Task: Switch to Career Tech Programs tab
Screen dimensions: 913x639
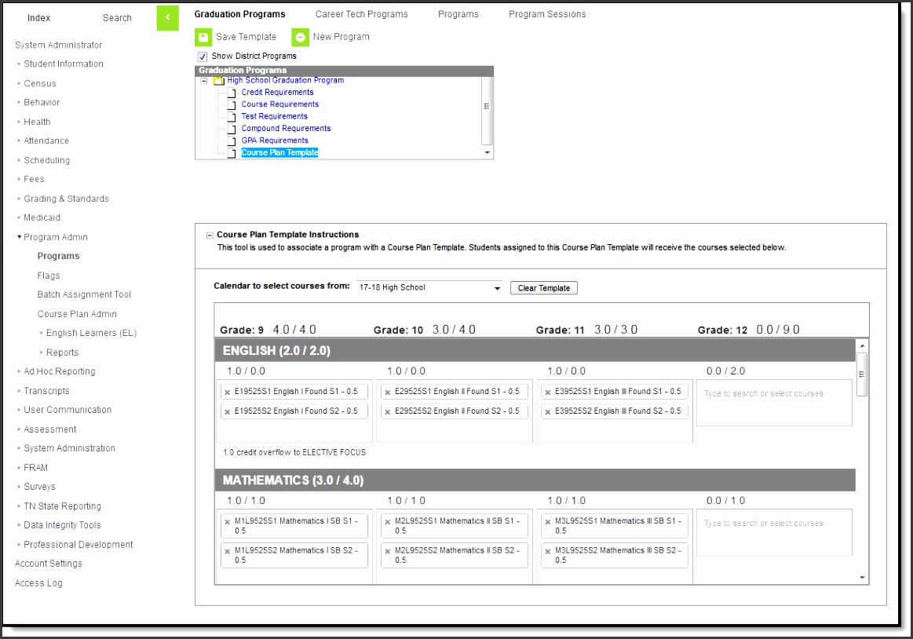Action: pyautogui.click(x=361, y=14)
